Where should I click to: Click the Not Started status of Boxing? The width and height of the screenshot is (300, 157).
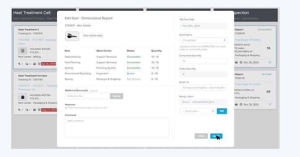133,79
